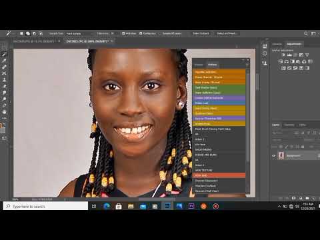Screen dimensions: 320x240
Task: Switch to the first document tab
Action: [x=34, y=41]
